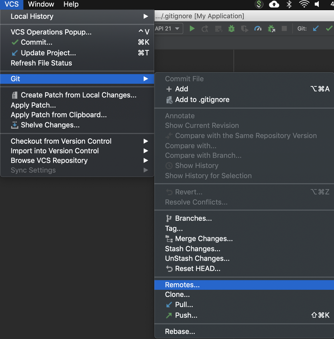Screen dimensions: 334x339
Task: Expand Browse VCS Repository submenu
Action: pyautogui.click(x=77, y=160)
